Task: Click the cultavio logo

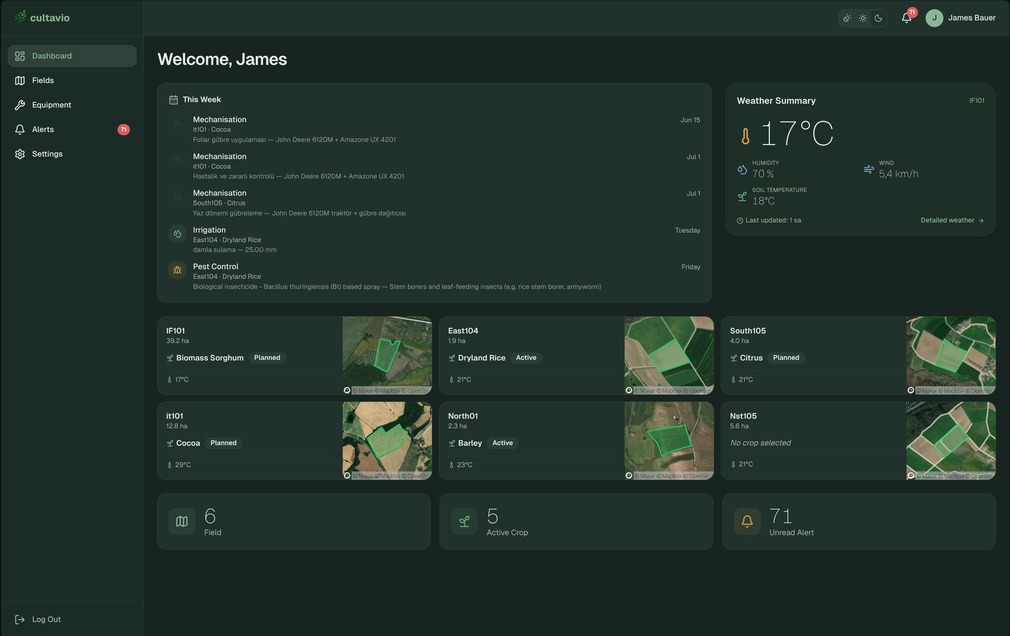Action: pyautogui.click(x=42, y=17)
